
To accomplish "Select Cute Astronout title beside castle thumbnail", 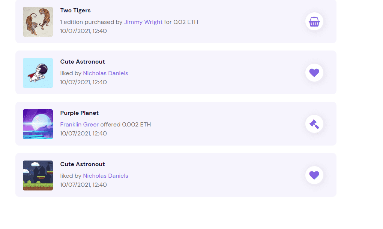I will [x=83, y=164].
